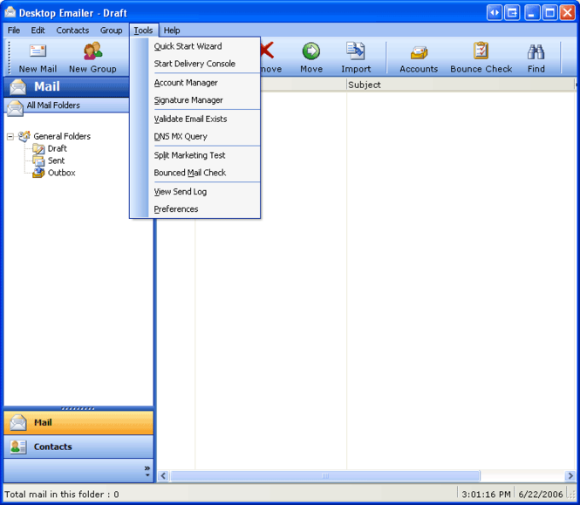The width and height of the screenshot is (580, 505).
Task: Click the All Mail Folders envelope icon
Action: pos(15,107)
